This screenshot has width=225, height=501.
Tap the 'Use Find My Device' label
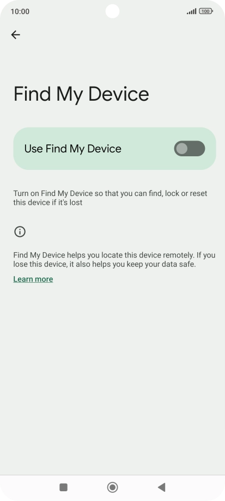(x=73, y=149)
